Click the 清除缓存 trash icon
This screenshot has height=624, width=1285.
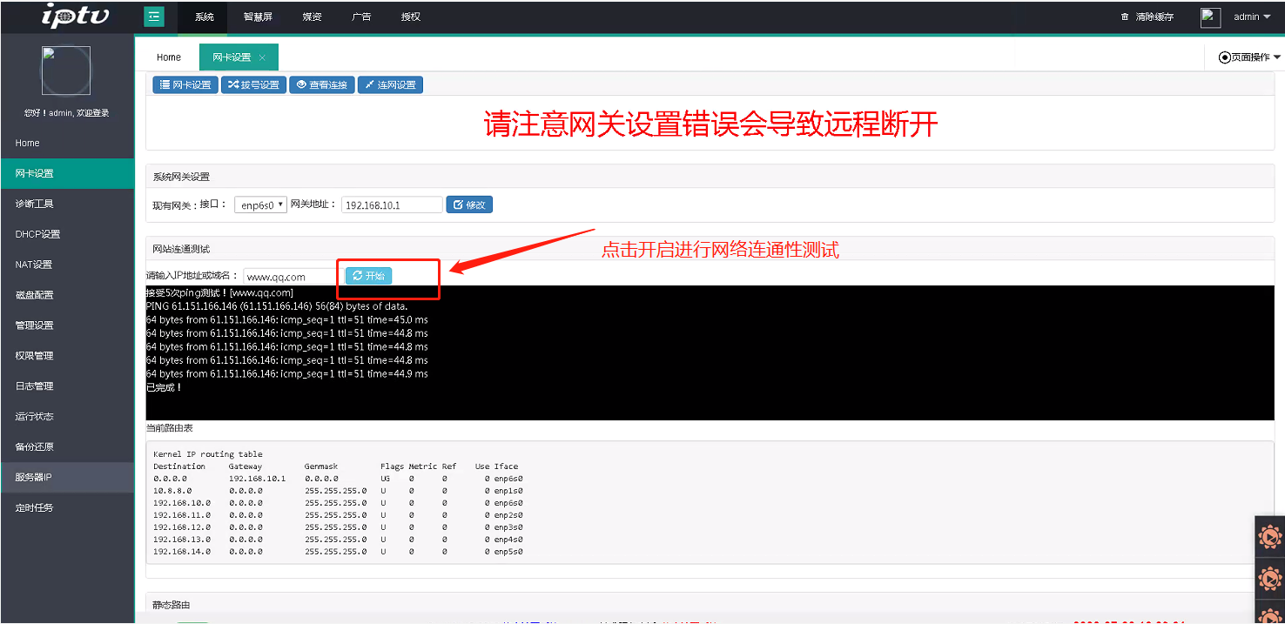[x=1124, y=17]
